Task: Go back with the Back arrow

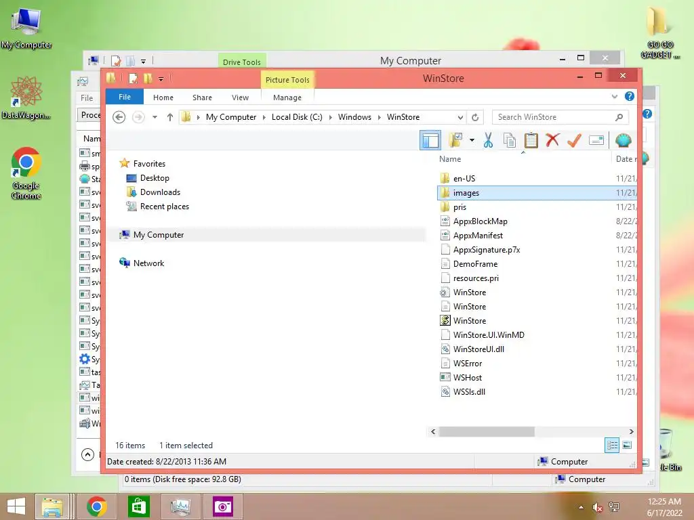Action: coord(119,117)
